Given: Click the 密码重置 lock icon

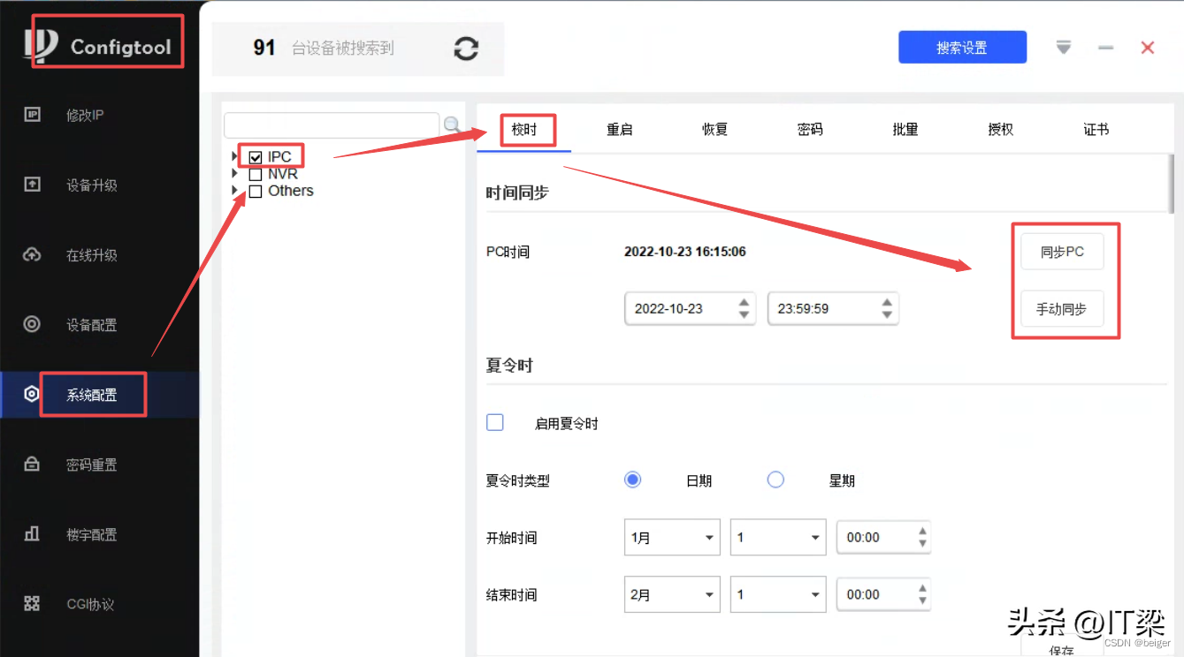Looking at the screenshot, I should pos(33,464).
